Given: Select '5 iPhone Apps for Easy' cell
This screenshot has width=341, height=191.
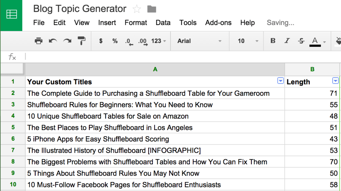Looking at the screenshot, I should point(155,139).
